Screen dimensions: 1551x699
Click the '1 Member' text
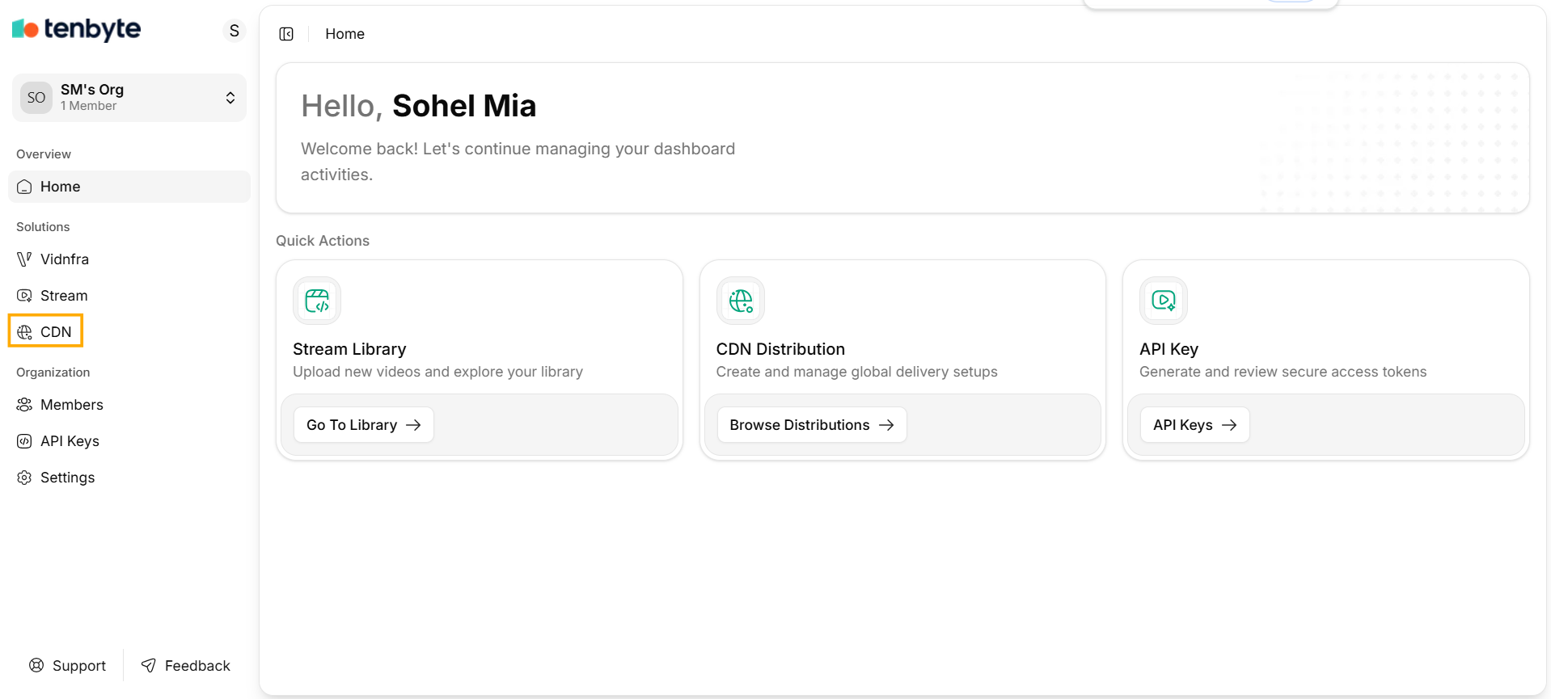[x=89, y=106]
